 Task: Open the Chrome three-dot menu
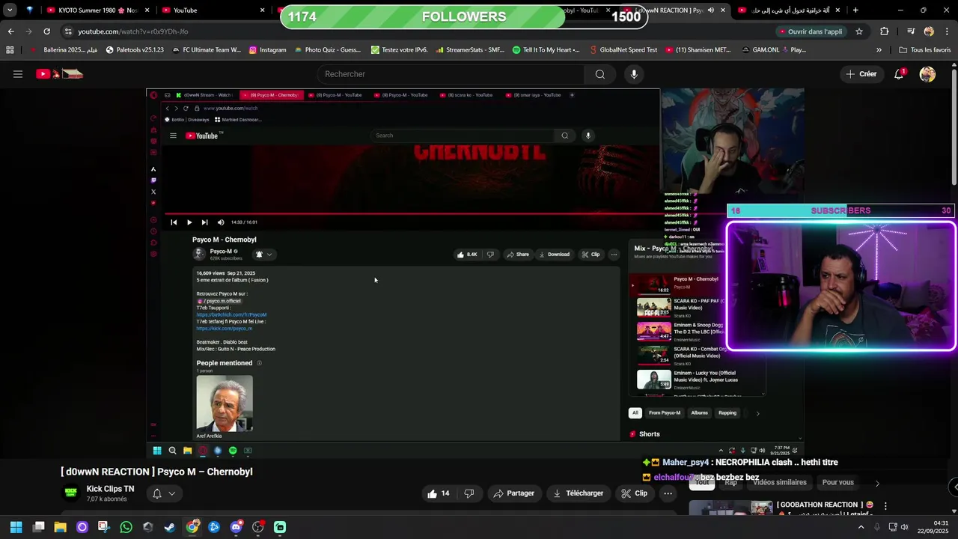coord(948,31)
